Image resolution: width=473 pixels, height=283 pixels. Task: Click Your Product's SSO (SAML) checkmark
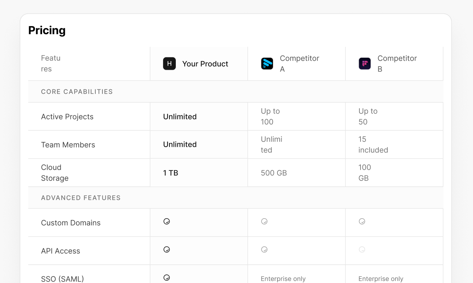point(167,277)
